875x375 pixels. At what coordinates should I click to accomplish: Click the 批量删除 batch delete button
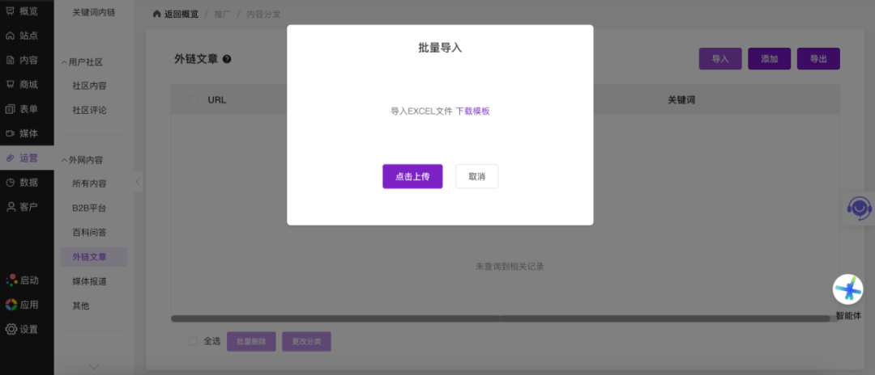(251, 342)
